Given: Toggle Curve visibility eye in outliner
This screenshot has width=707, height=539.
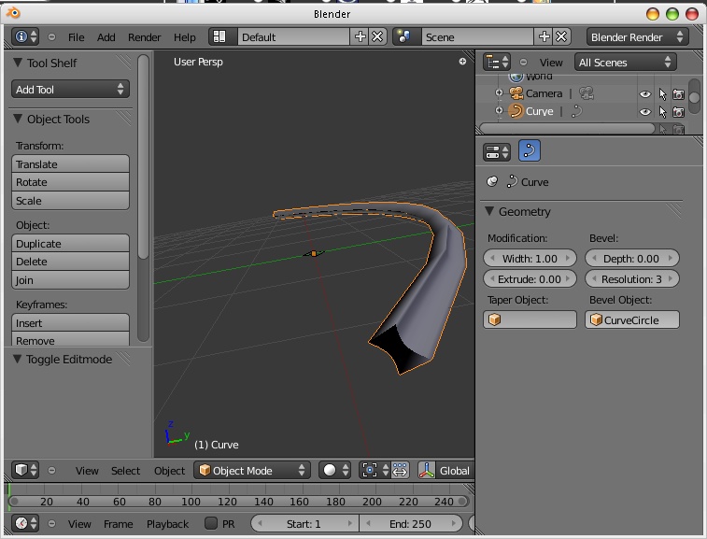Looking at the screenshot, I should [x=645, y=111].
